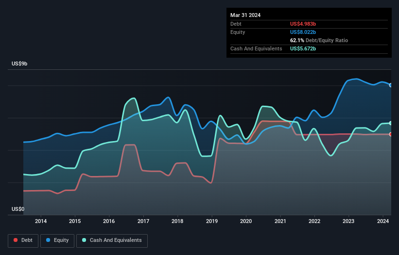Select the 2017 x-axis label

coord(143,221)
